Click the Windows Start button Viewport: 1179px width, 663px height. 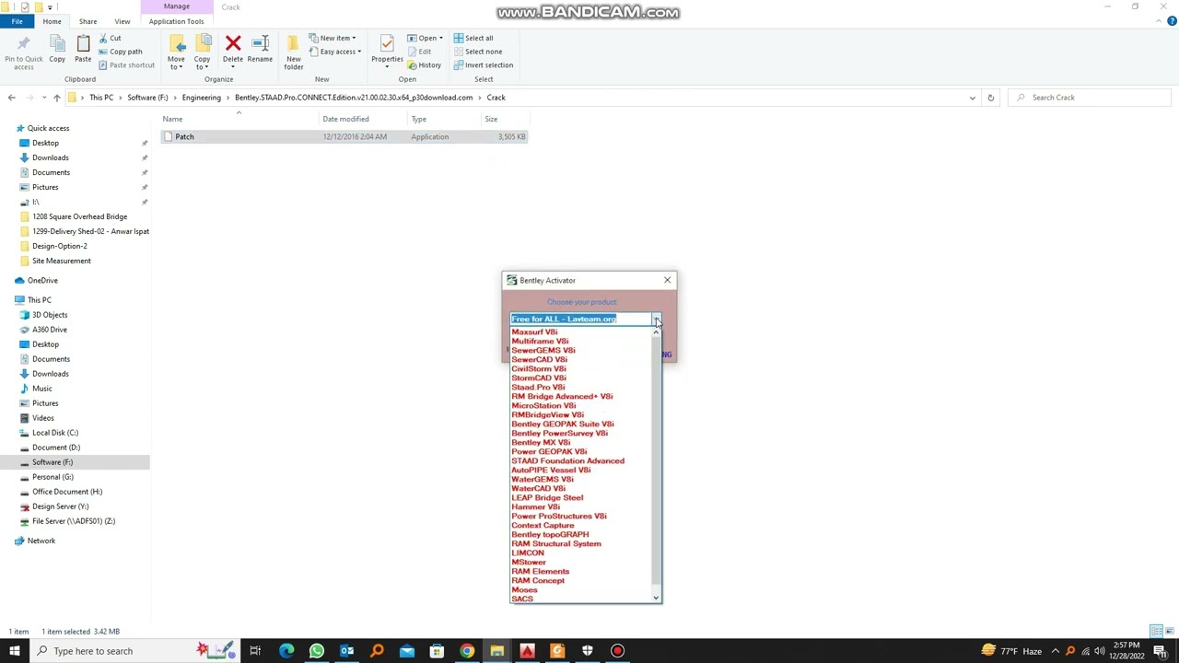coord(15,651)
